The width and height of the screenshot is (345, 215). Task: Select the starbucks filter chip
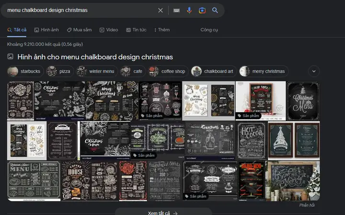coord(25,71)
